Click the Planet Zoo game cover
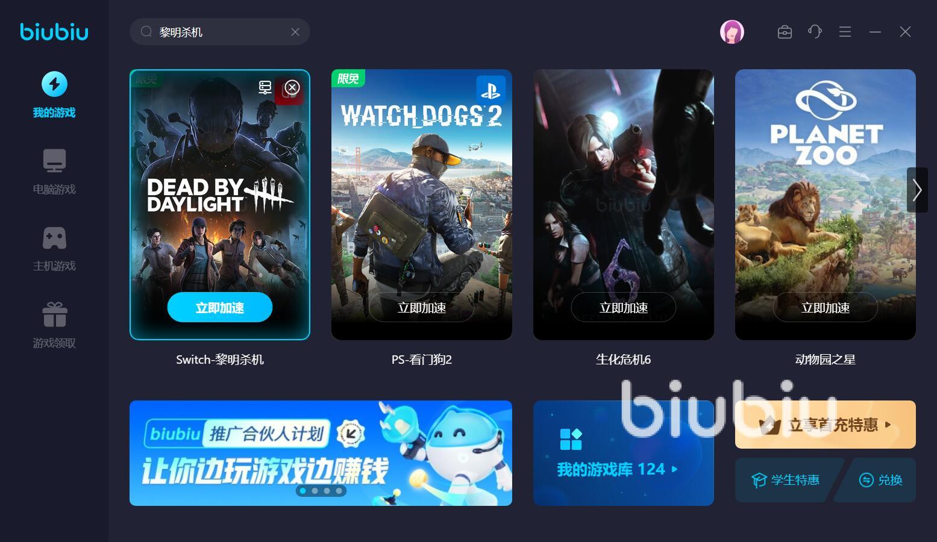The image size is (937, 542). [x=826, y=205]
